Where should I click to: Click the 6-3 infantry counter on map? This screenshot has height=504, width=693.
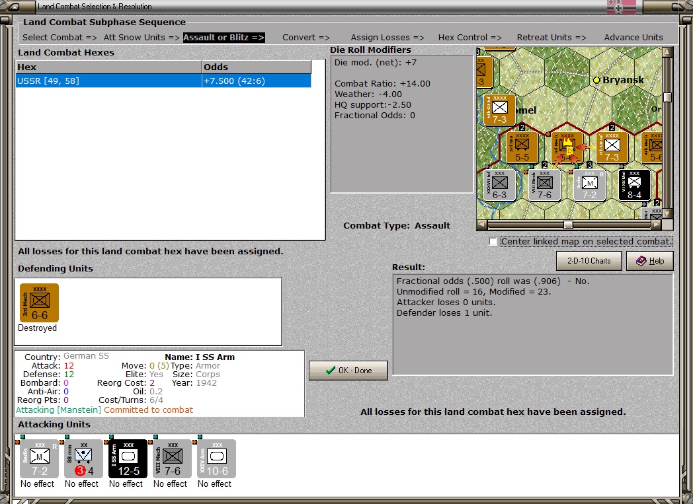499,186
